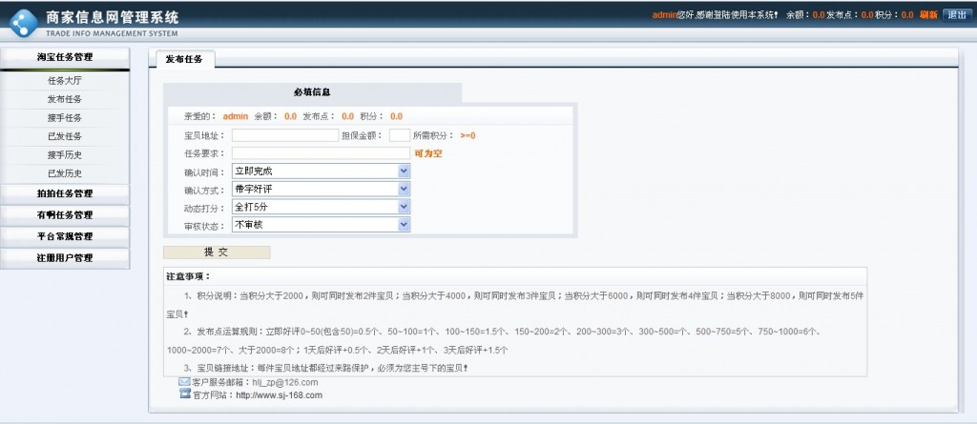This screenshot has width=977, height=424.
Task: Click the 必填信息 form header
Action: 312,92
